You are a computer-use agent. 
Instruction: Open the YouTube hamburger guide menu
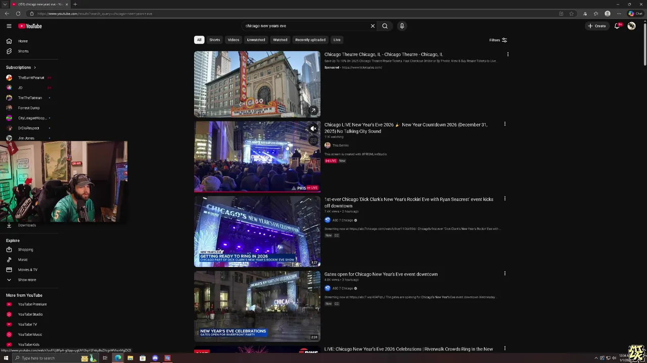9,26
